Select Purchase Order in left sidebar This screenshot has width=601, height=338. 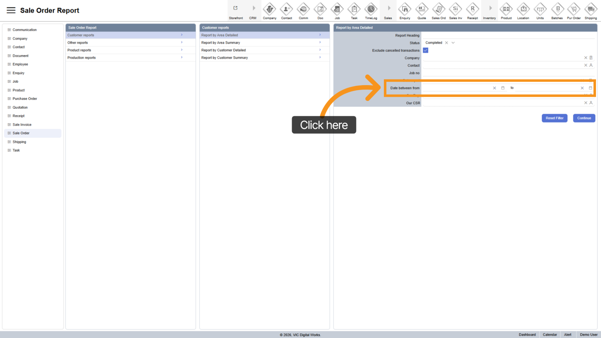click(x=25, y=99)
